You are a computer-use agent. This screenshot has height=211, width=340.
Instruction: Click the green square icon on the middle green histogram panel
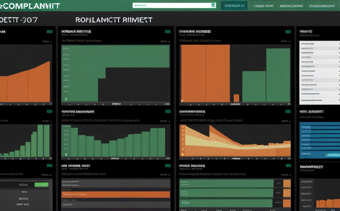167,111
